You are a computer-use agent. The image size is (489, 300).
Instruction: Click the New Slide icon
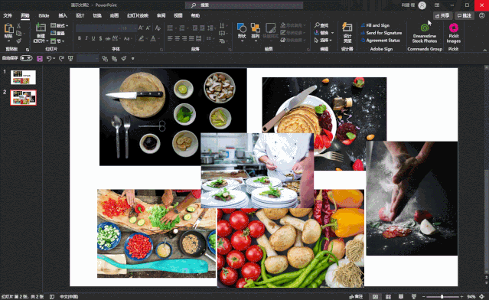(41, 28)
